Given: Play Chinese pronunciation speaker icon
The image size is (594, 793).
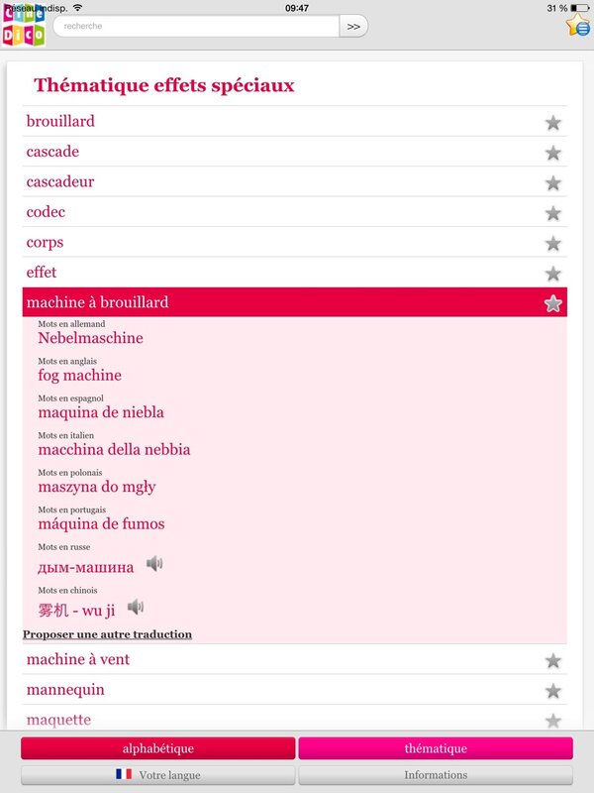Looking at the screenshot, I should [136, 607].
